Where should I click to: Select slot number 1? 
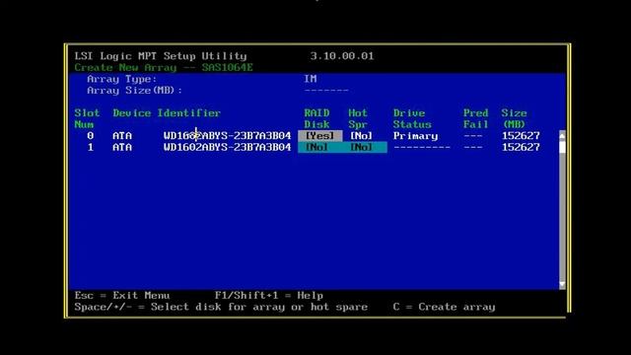pyautogui.click(x=90, y=147)
